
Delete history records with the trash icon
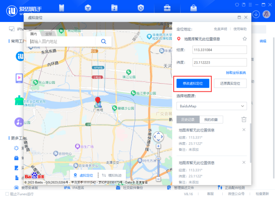[x=244, y=119]
